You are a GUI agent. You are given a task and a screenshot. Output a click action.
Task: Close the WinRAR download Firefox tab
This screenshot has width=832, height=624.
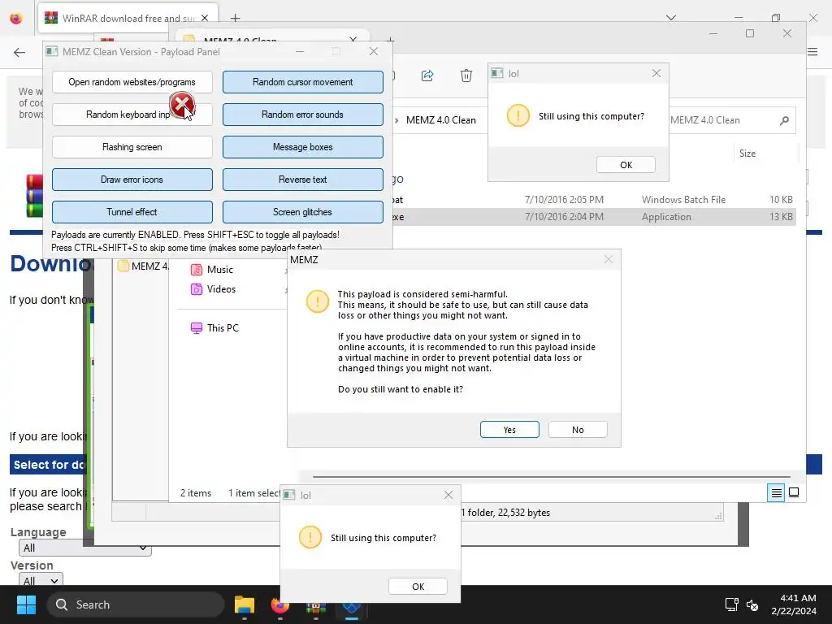[x=205, y=18]
